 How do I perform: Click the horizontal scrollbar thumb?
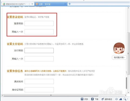pyautogui.click(x=51, y=95)
